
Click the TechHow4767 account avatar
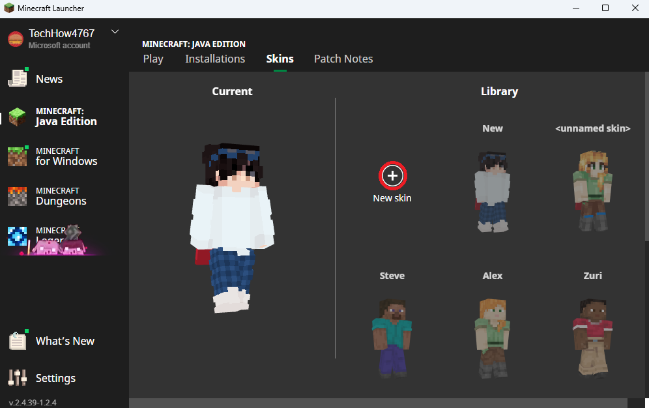point(16,38)
